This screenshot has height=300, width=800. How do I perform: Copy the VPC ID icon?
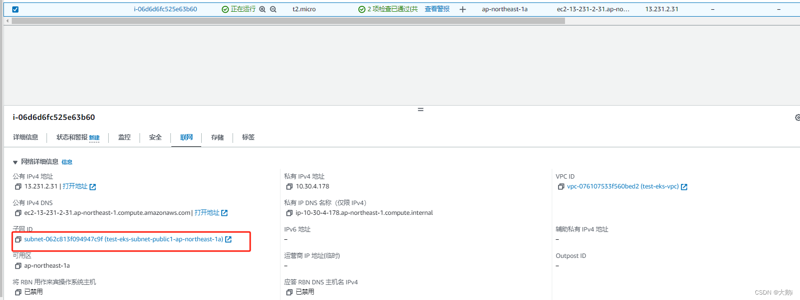point(561,186)
